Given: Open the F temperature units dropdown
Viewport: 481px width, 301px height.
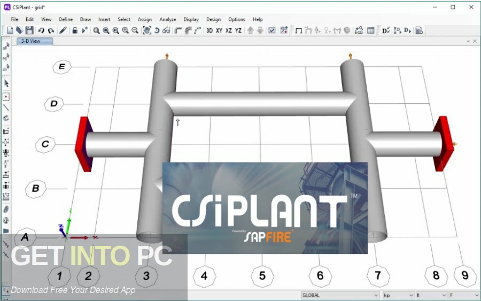Looking at the screenshot, I should coord(464,295).
